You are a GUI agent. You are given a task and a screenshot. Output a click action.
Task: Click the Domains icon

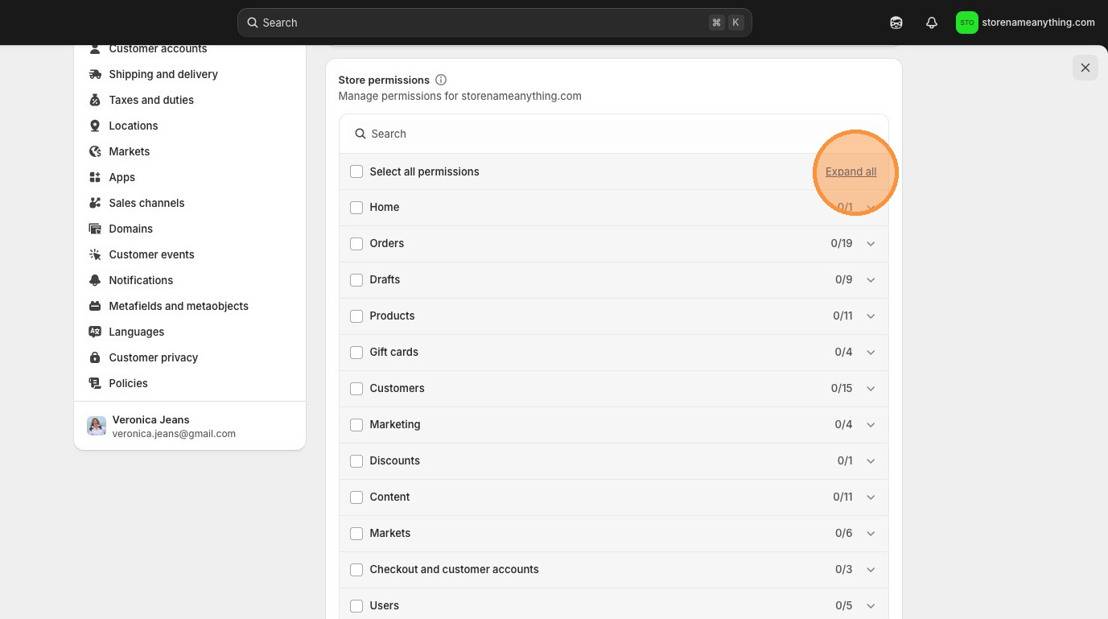[x=95, y=229]
